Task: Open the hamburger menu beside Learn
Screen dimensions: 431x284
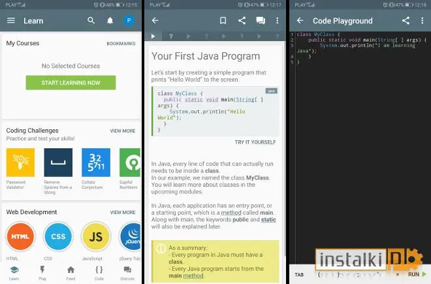Action: 11,21
